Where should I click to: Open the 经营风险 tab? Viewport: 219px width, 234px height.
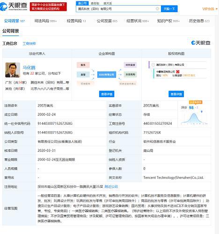(76, 21)
